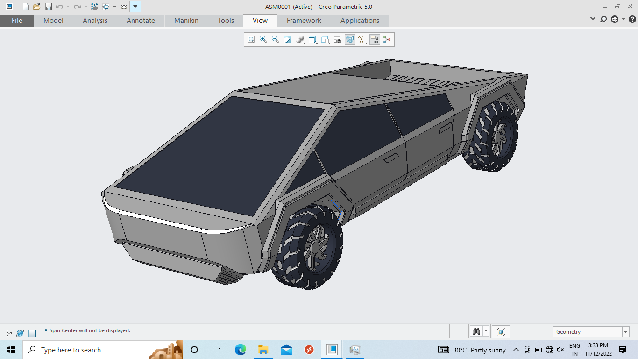This screenshot has height=359, width=638.
Task: Show hidden system tray icons
Action: coord(516,350)
